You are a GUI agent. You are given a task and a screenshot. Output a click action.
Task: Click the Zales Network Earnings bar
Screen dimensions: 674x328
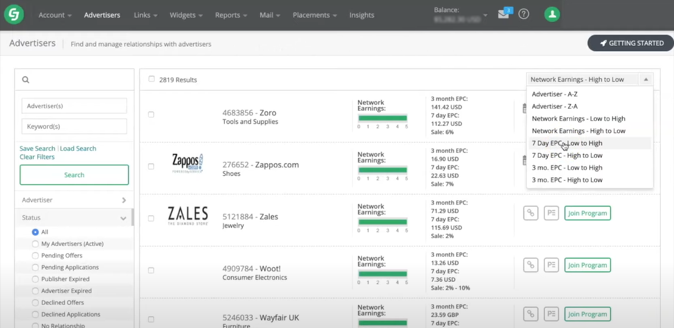pos(382,222)
